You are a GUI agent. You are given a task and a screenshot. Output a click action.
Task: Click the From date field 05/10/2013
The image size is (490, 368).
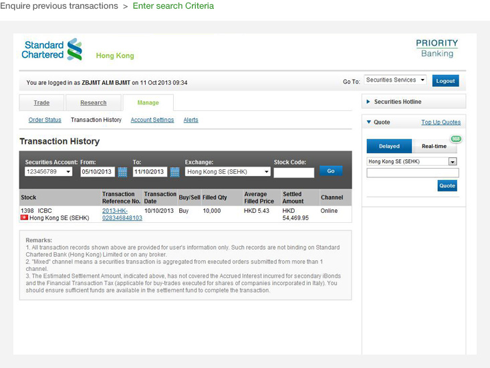[x=98, y=172]
